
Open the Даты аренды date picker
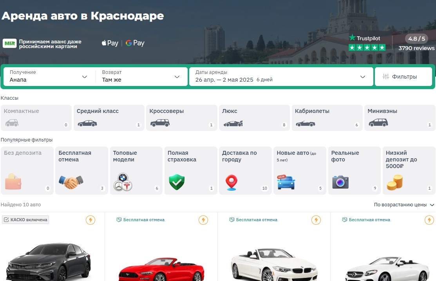coord(280,76)
